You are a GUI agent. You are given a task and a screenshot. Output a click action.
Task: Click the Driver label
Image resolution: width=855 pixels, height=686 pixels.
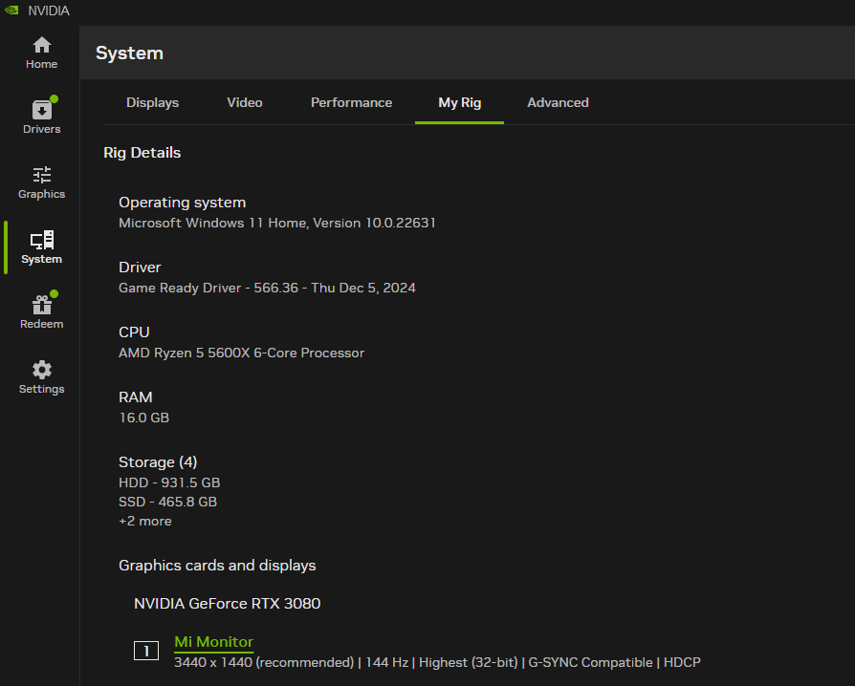click(x=140, y=267)
